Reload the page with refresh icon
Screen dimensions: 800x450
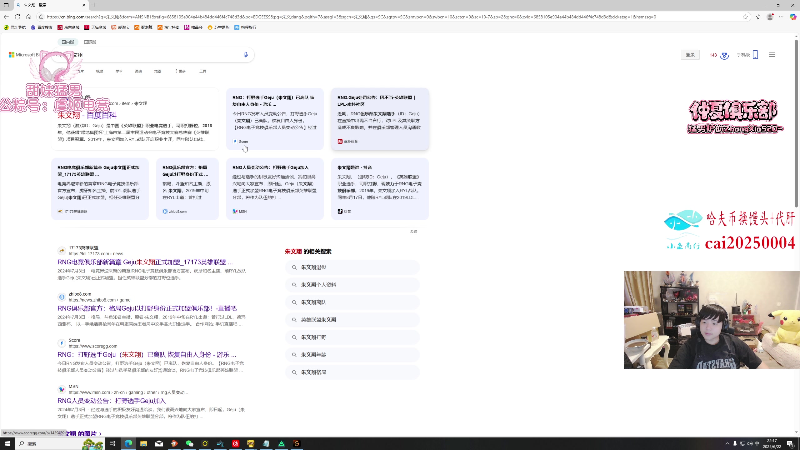tap(17, 17)
